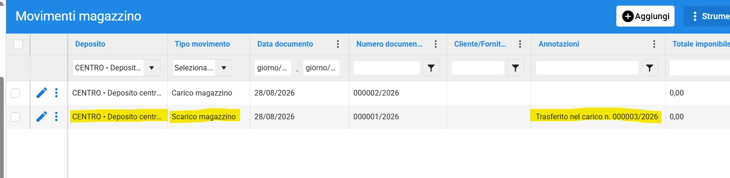The width and height of the screenshot is (730, 178).
Task: Sort by Numero documento column header
Action: (389, 44)
